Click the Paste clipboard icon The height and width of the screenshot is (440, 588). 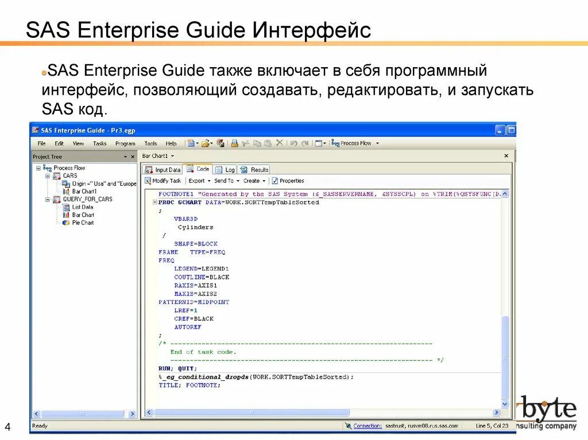pyautogui.click(x=268, y=143)
